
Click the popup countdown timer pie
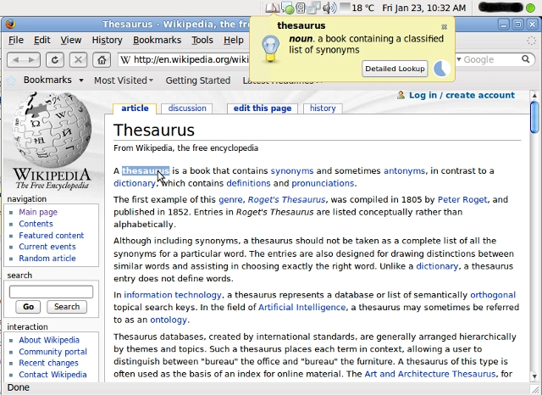pos(441,69)
